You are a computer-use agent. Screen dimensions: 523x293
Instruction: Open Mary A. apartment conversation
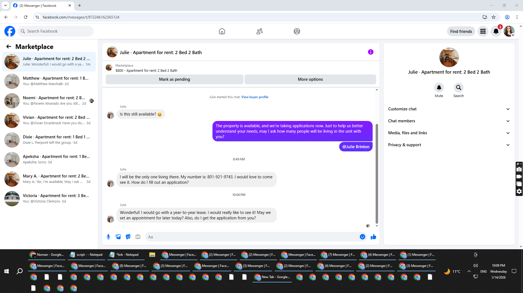click(49, 179)
